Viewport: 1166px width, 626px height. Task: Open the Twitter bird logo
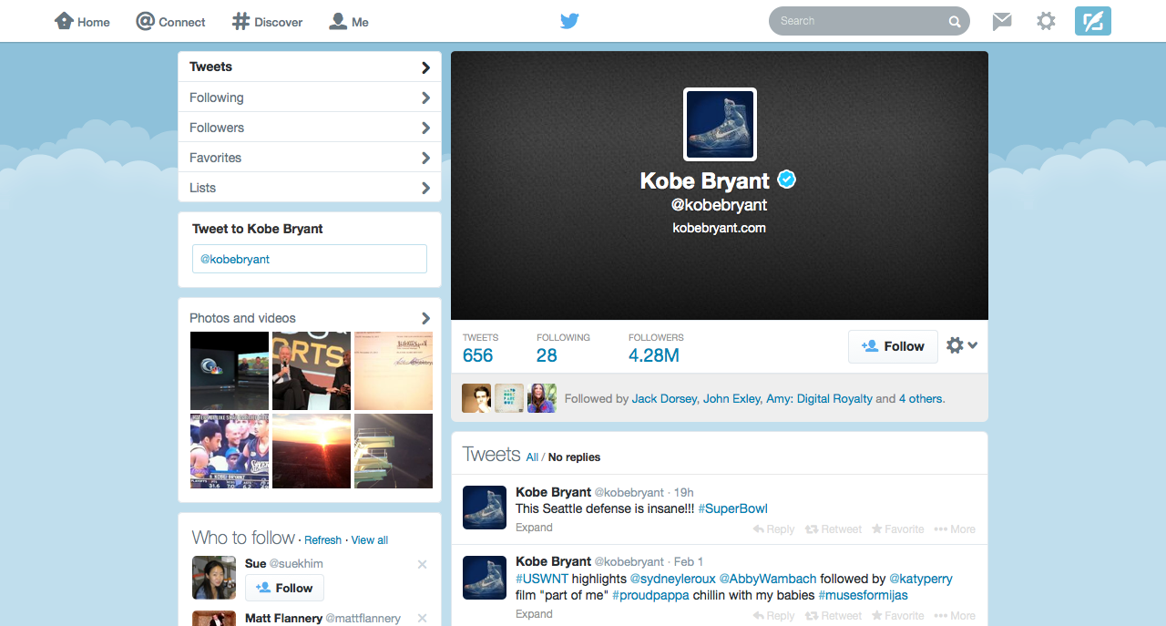pos(569,21)
